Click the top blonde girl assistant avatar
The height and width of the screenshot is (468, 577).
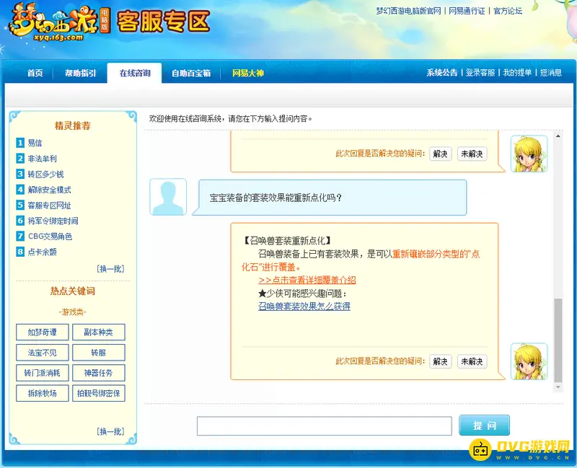click(x=529, y=154)
